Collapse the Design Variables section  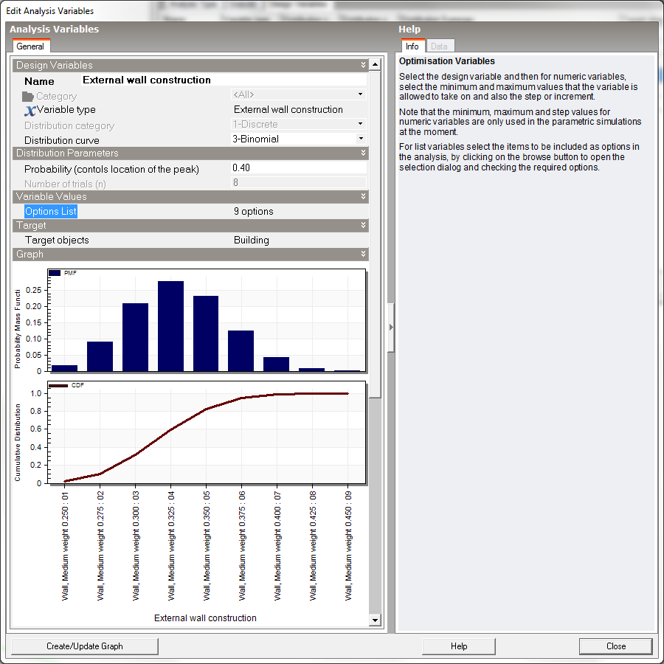(363, 66)
